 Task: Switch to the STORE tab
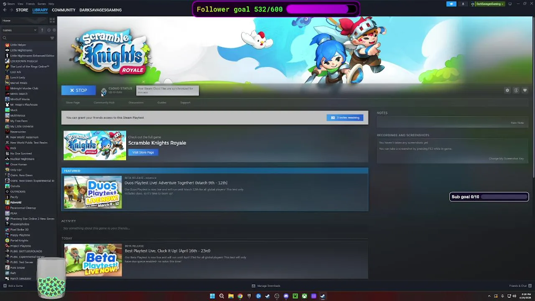tap(22, 10)
